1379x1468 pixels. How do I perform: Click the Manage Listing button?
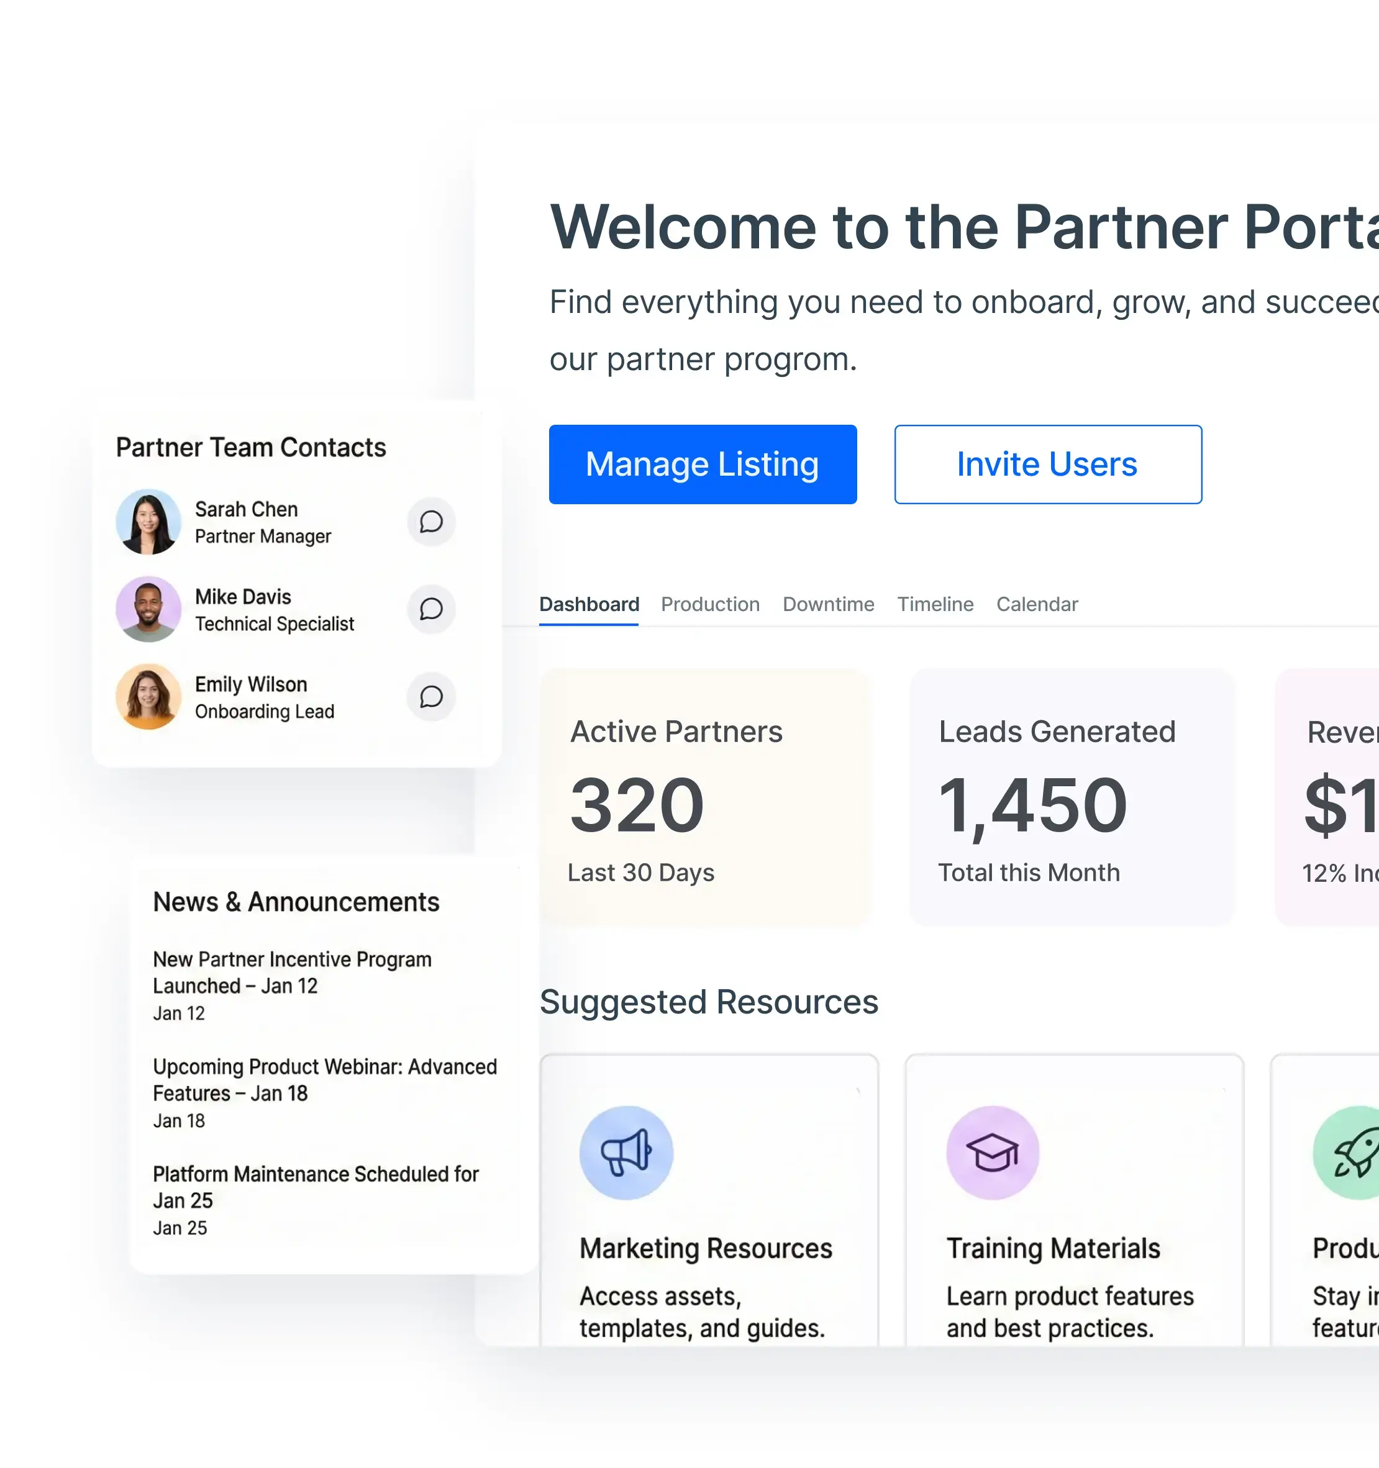click(702, 464)
